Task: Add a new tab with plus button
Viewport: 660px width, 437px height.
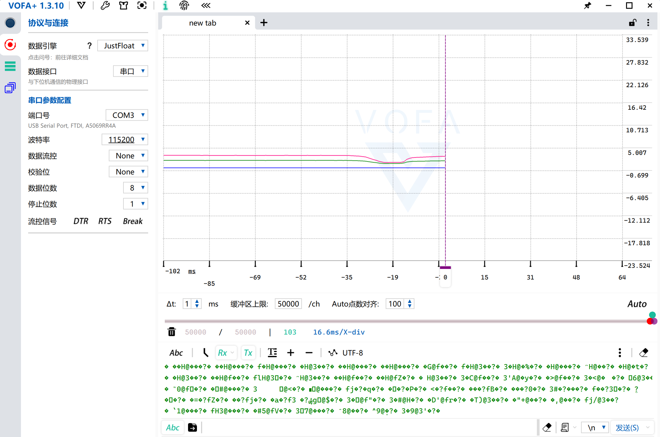Action: point(264,23)
